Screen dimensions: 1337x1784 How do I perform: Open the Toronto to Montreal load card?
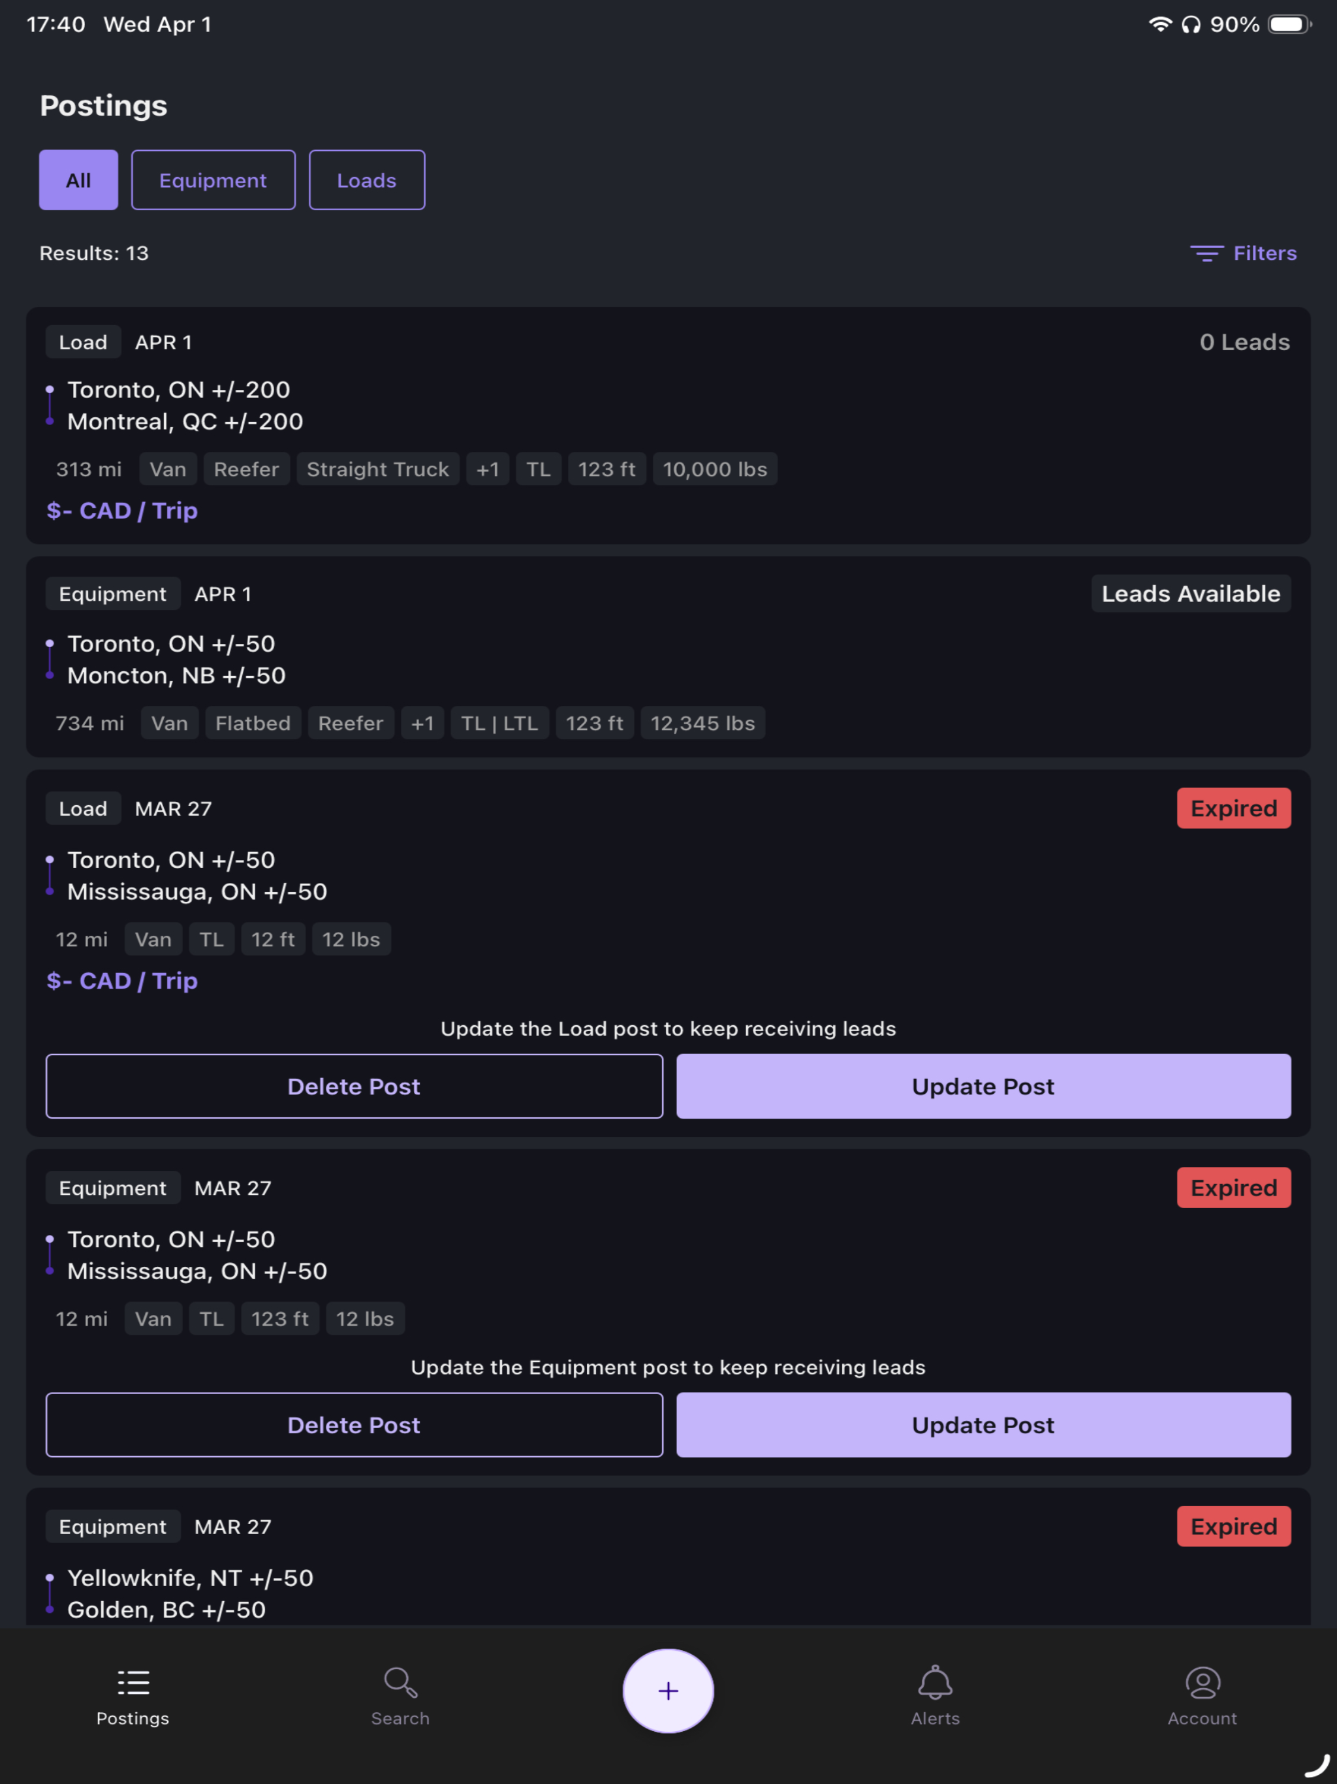pos(668,425)
